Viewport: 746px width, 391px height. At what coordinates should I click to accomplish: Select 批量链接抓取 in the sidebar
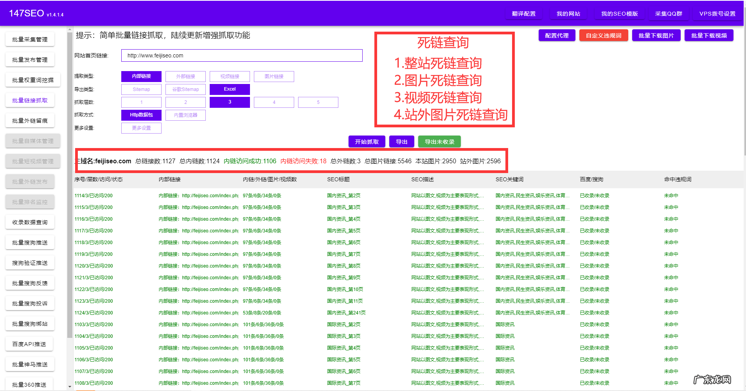30,100
